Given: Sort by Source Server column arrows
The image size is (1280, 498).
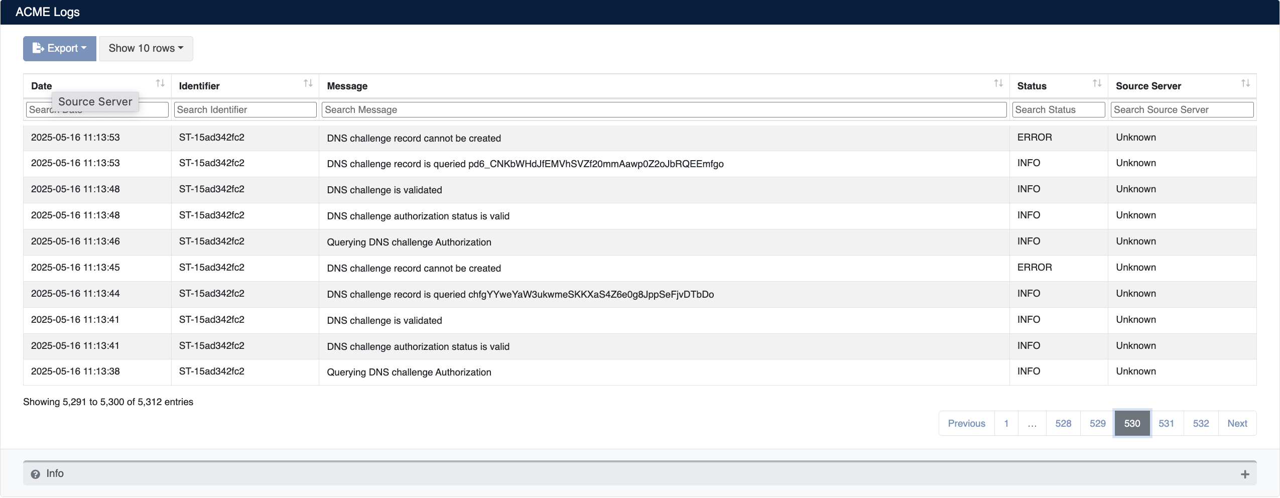Looking at the screenshot, I should click(1245, 83).
